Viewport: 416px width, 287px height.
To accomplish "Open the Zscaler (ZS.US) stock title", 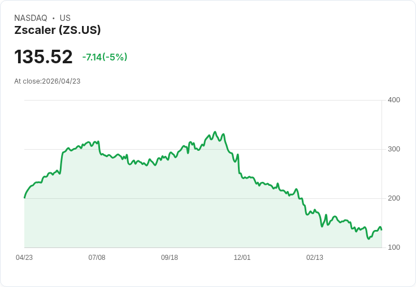I will (x=58, y=31).
